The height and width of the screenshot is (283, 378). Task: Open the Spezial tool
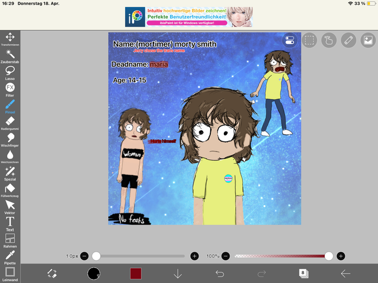tap(10, 174)
